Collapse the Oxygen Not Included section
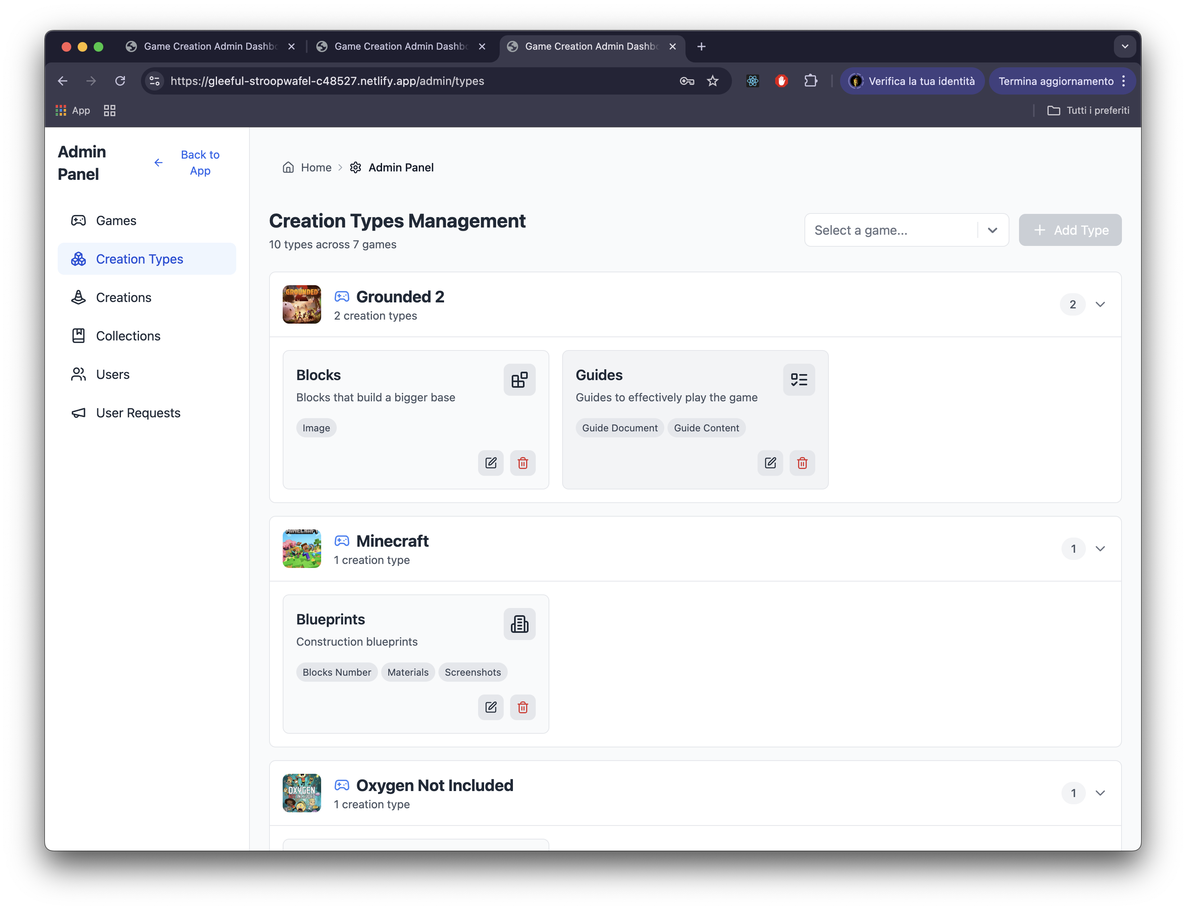The image size is (1186, 910). tap(1100, 793)
